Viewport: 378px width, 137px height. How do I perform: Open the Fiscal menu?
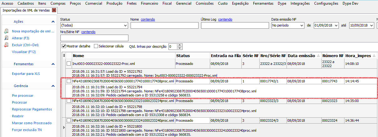click(x=167, y=3)
